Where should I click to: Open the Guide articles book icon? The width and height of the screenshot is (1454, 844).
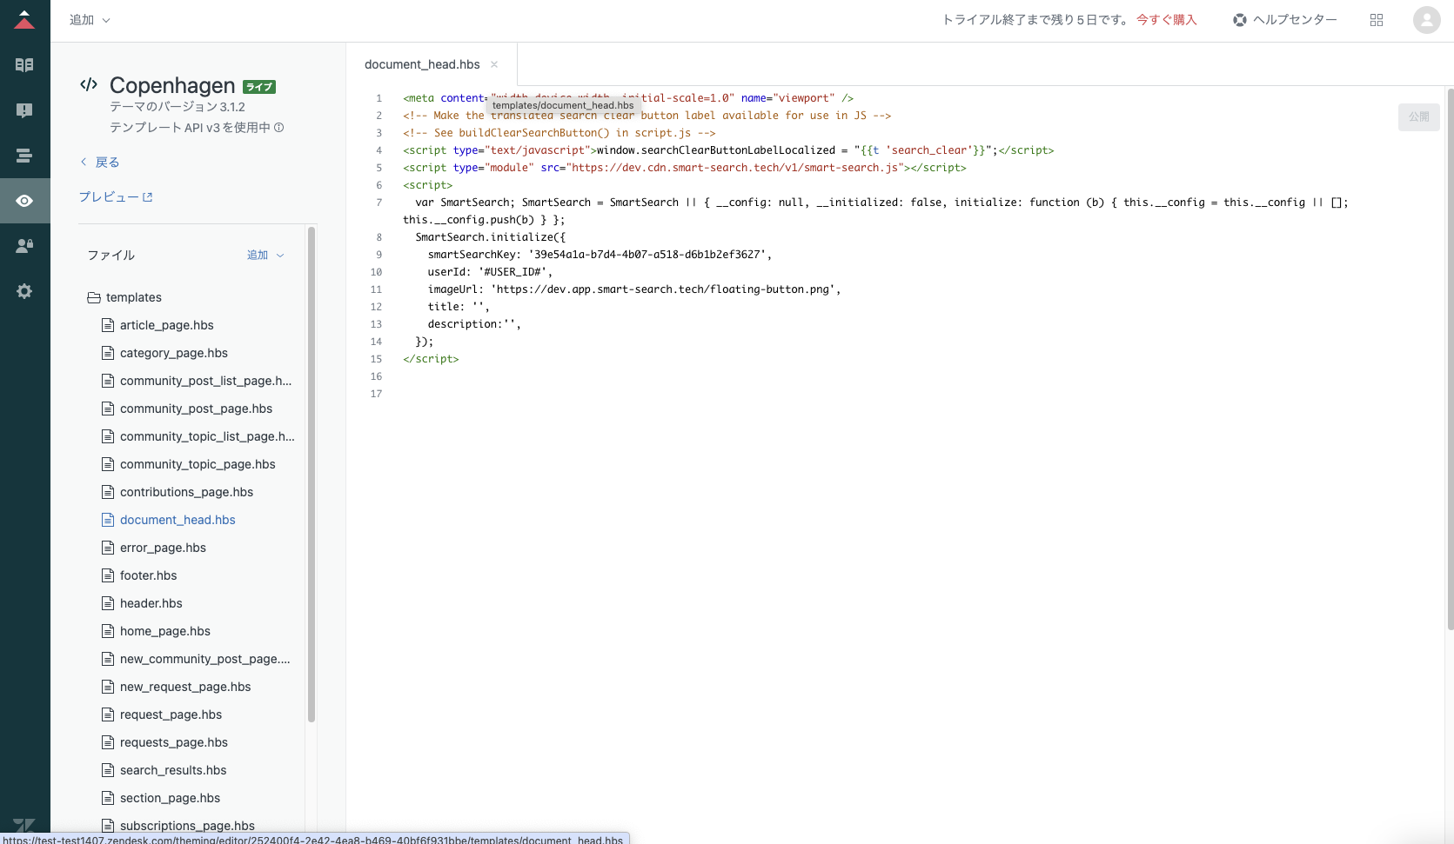tap(24, 65)
